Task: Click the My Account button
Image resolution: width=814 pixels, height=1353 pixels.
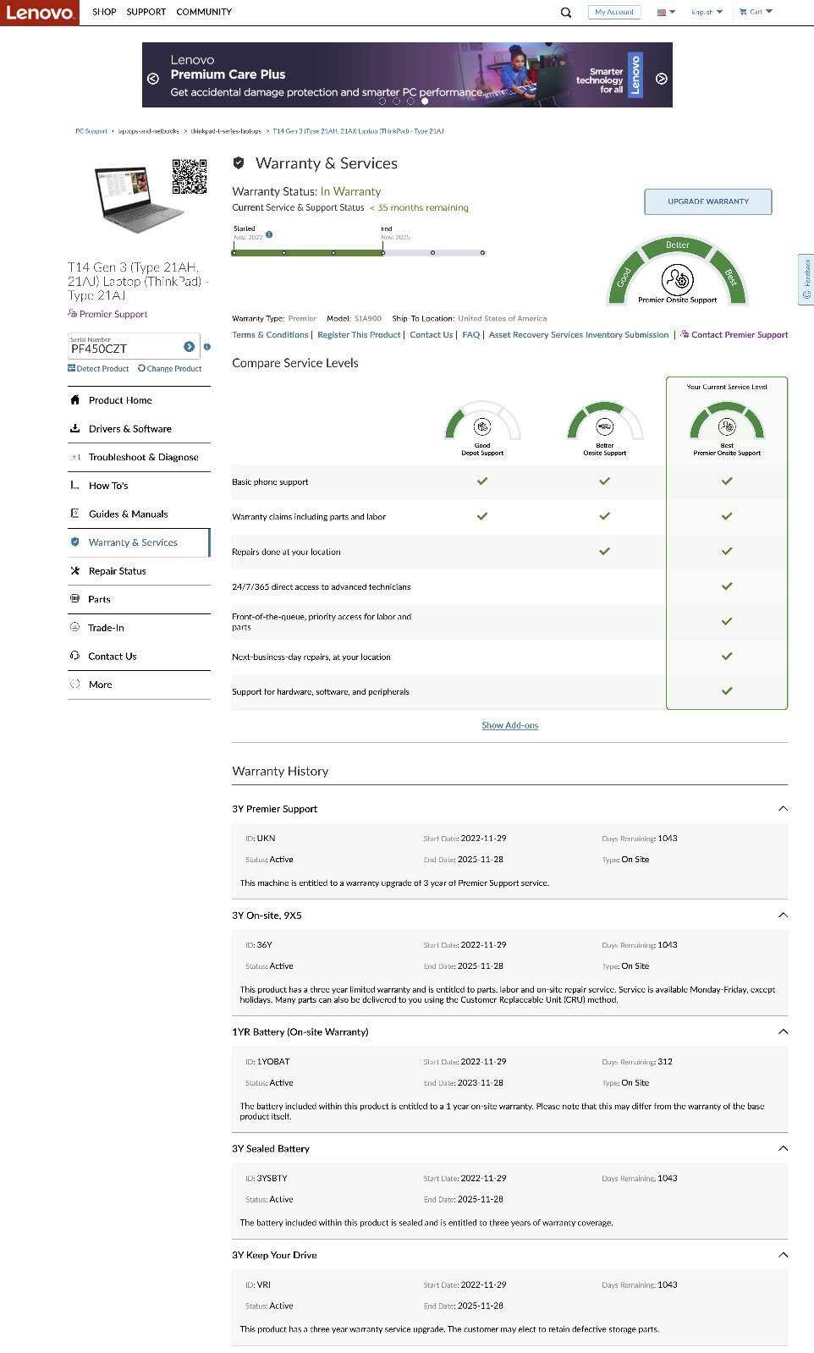Action: (614, 12)
